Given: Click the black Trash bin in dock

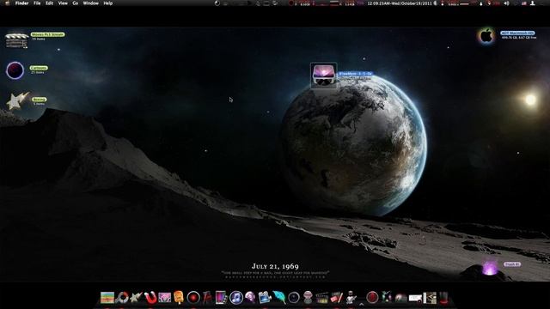Looking at the screenshot, I should click(x=443, y=298).
